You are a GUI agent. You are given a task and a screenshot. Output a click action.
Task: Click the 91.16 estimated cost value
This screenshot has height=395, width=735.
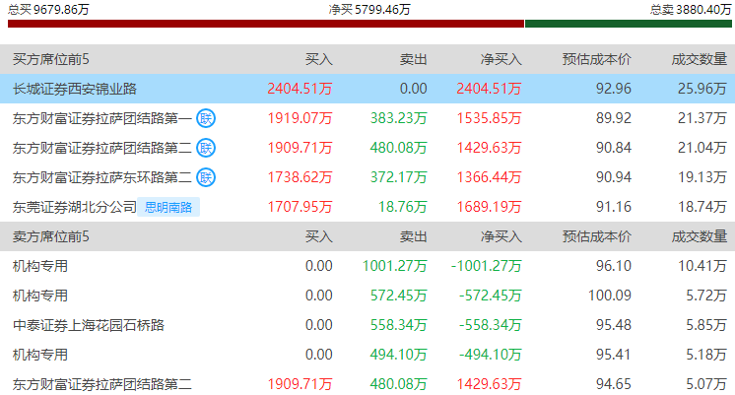614,207
